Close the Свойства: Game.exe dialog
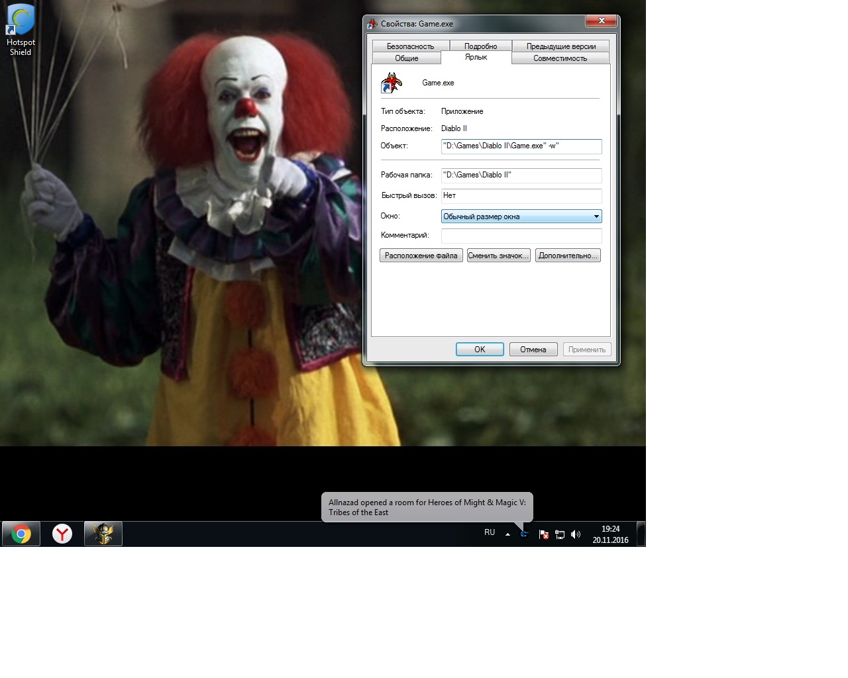Screen dimensions: 848x678 [x=602, y=21]
